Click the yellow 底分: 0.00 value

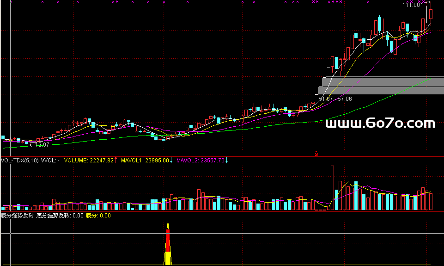click(x=98, y=215)
